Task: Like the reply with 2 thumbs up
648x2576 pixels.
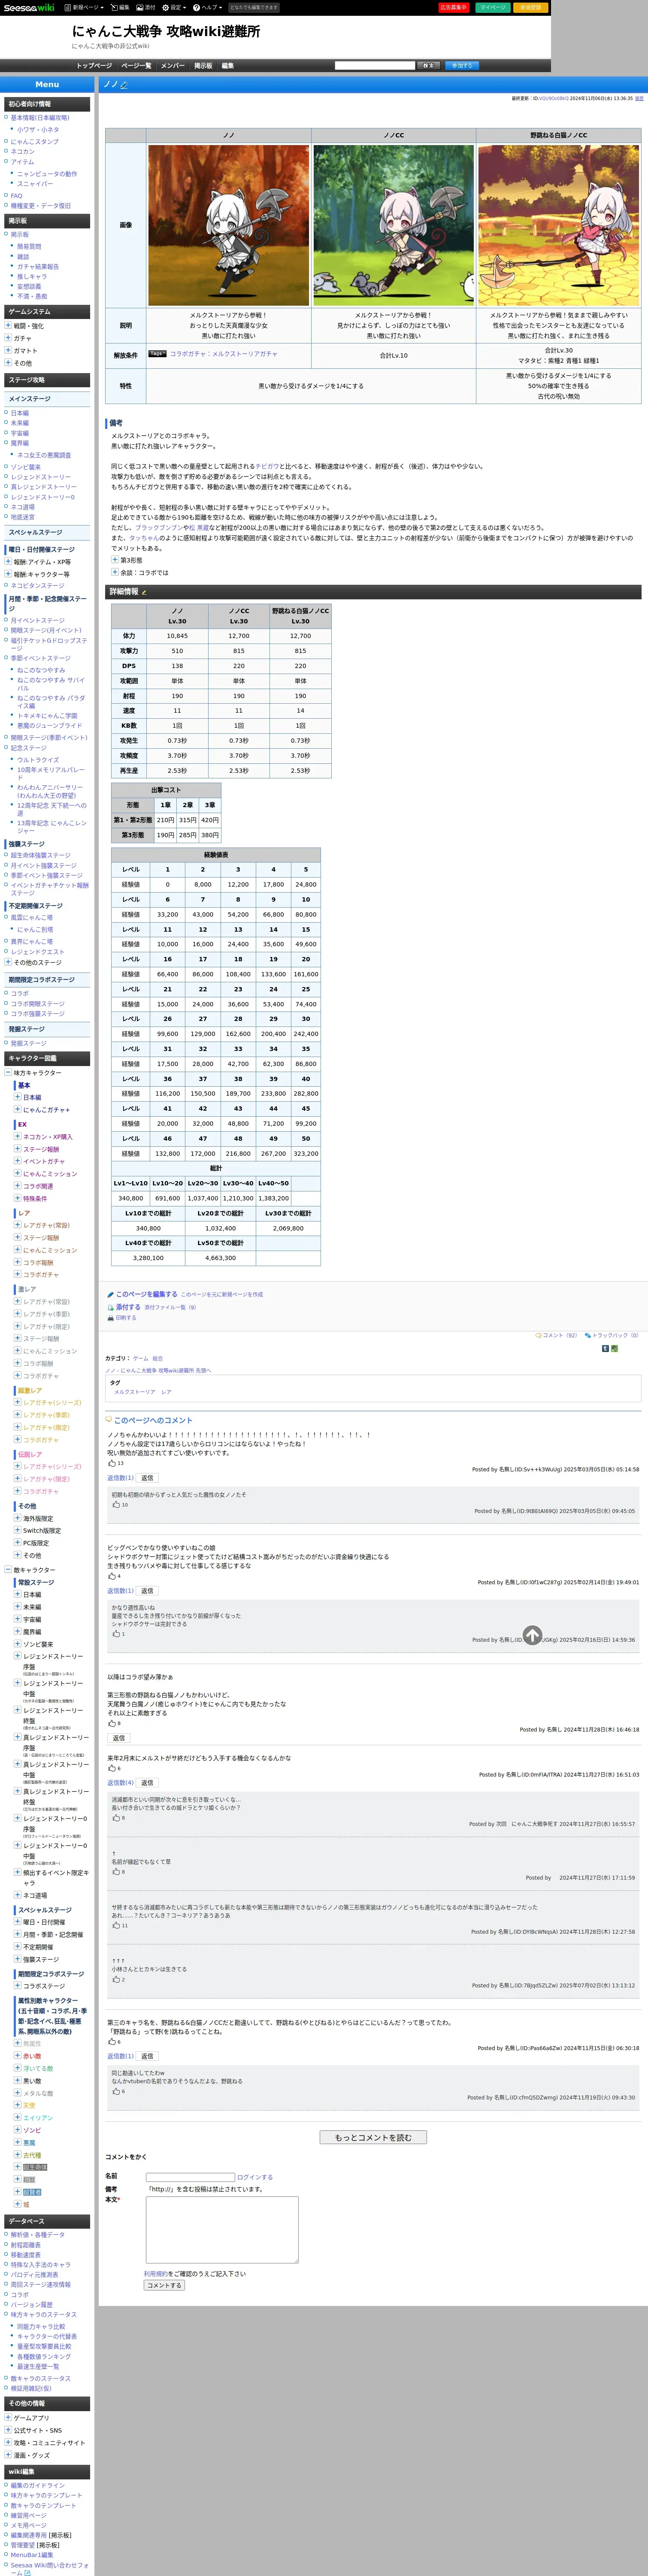Action: pos(116,1979)
